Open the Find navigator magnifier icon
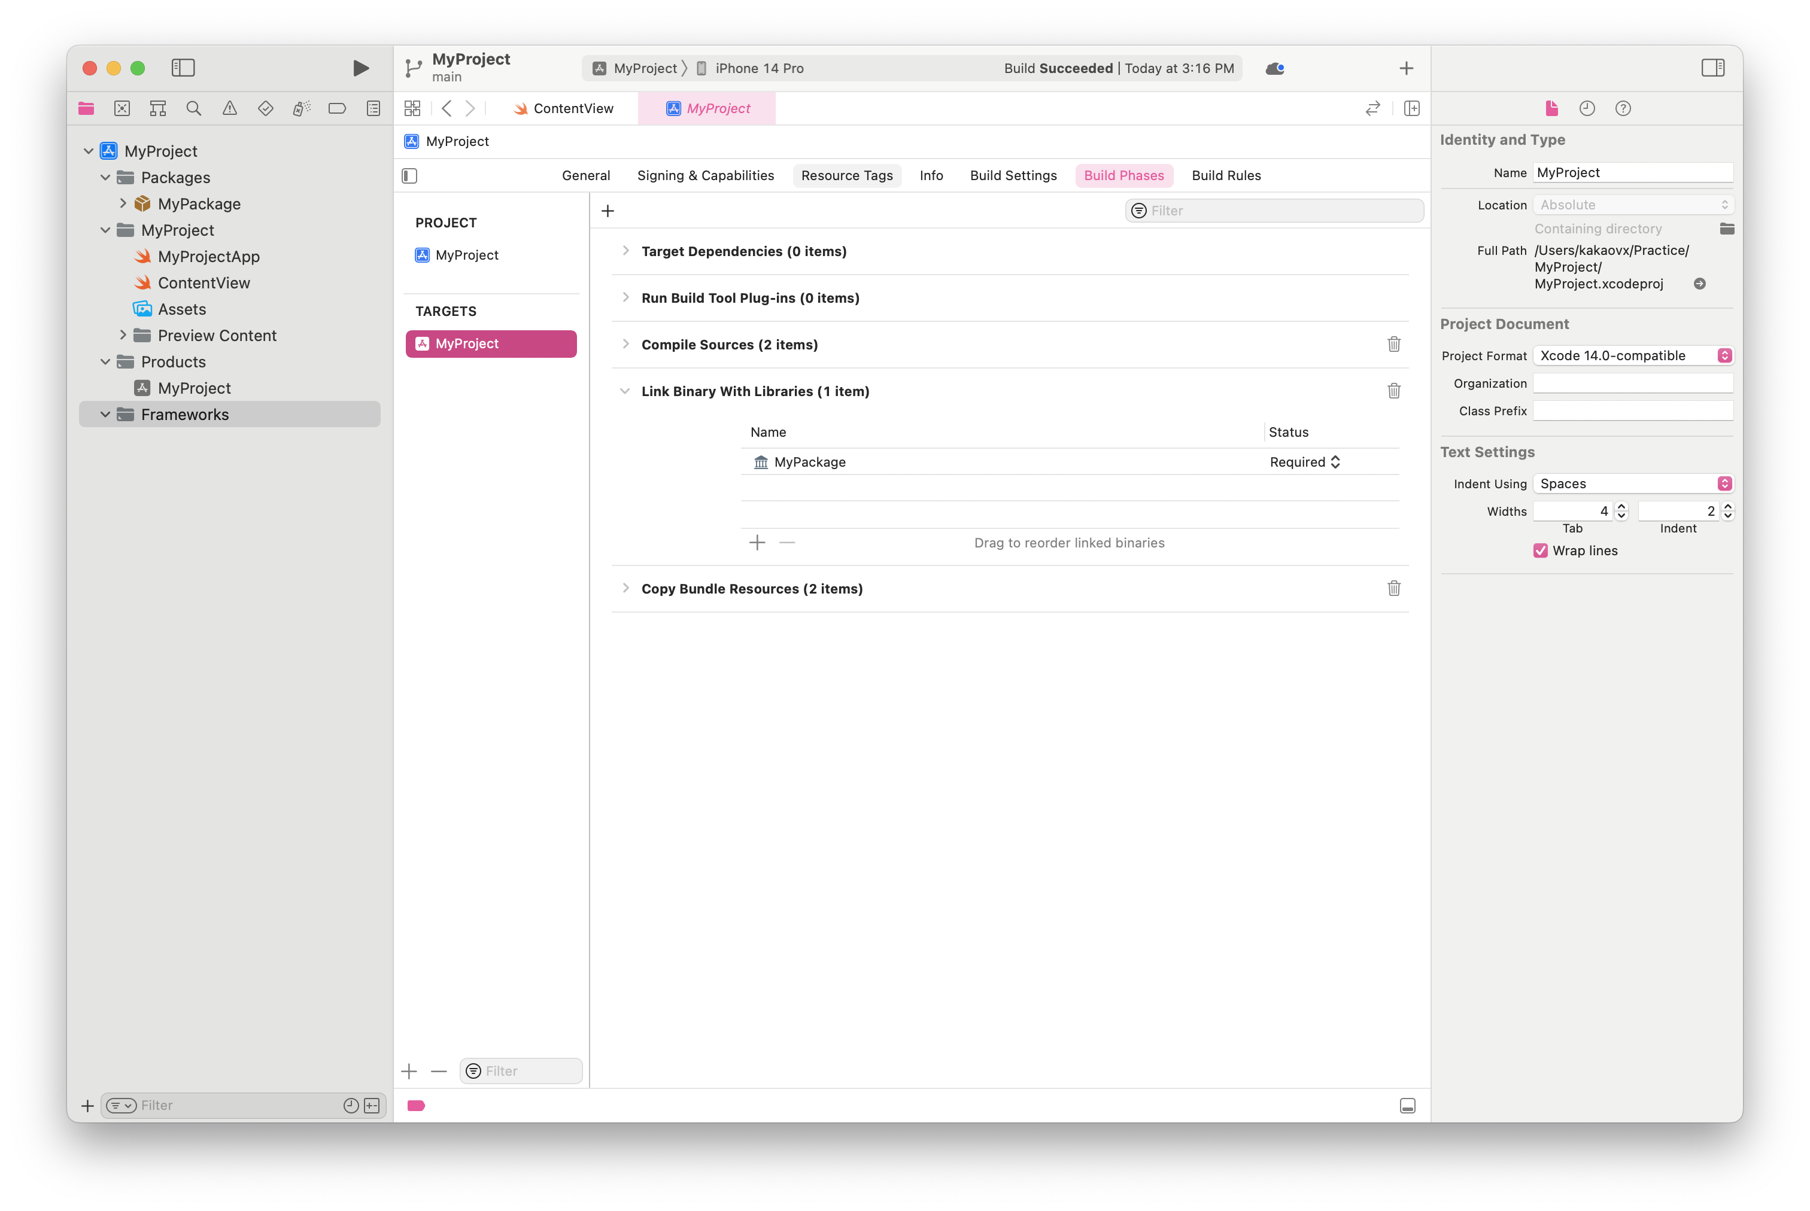This screenshot has width=1810, height=1211. tap(194, 109)
